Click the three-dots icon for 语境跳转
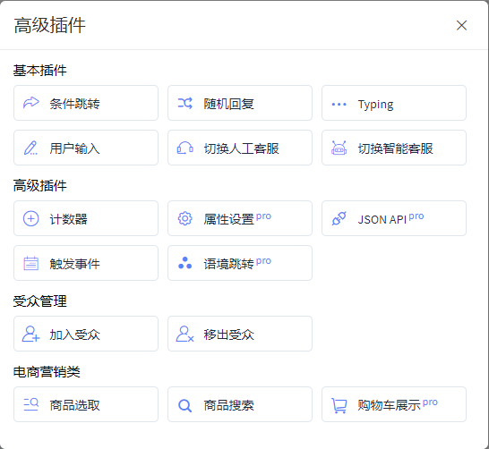Viewport: 489px width, 449px height. [x=184, y=263]
